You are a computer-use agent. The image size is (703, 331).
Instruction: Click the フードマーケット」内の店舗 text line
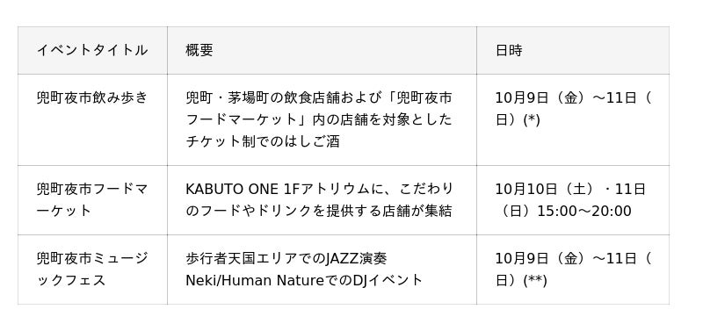pyautogui.click(x=319, y=119)
